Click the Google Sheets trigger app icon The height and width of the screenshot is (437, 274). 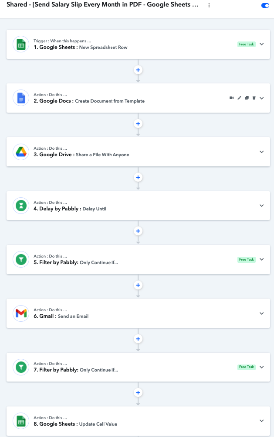[21, 44]
